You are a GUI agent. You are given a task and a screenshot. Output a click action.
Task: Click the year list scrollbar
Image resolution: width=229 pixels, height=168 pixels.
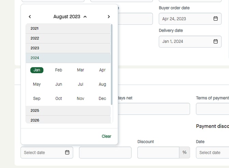point(112,64)
